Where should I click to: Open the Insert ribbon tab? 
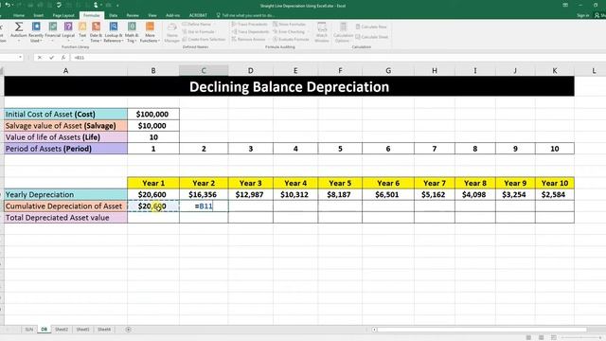coord(38,15)
